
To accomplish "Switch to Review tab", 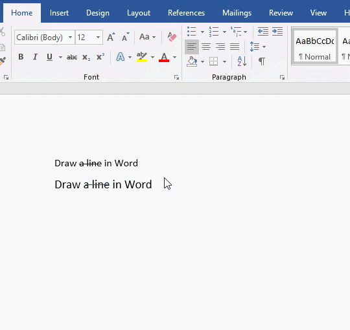I will (x=281, y=13).
